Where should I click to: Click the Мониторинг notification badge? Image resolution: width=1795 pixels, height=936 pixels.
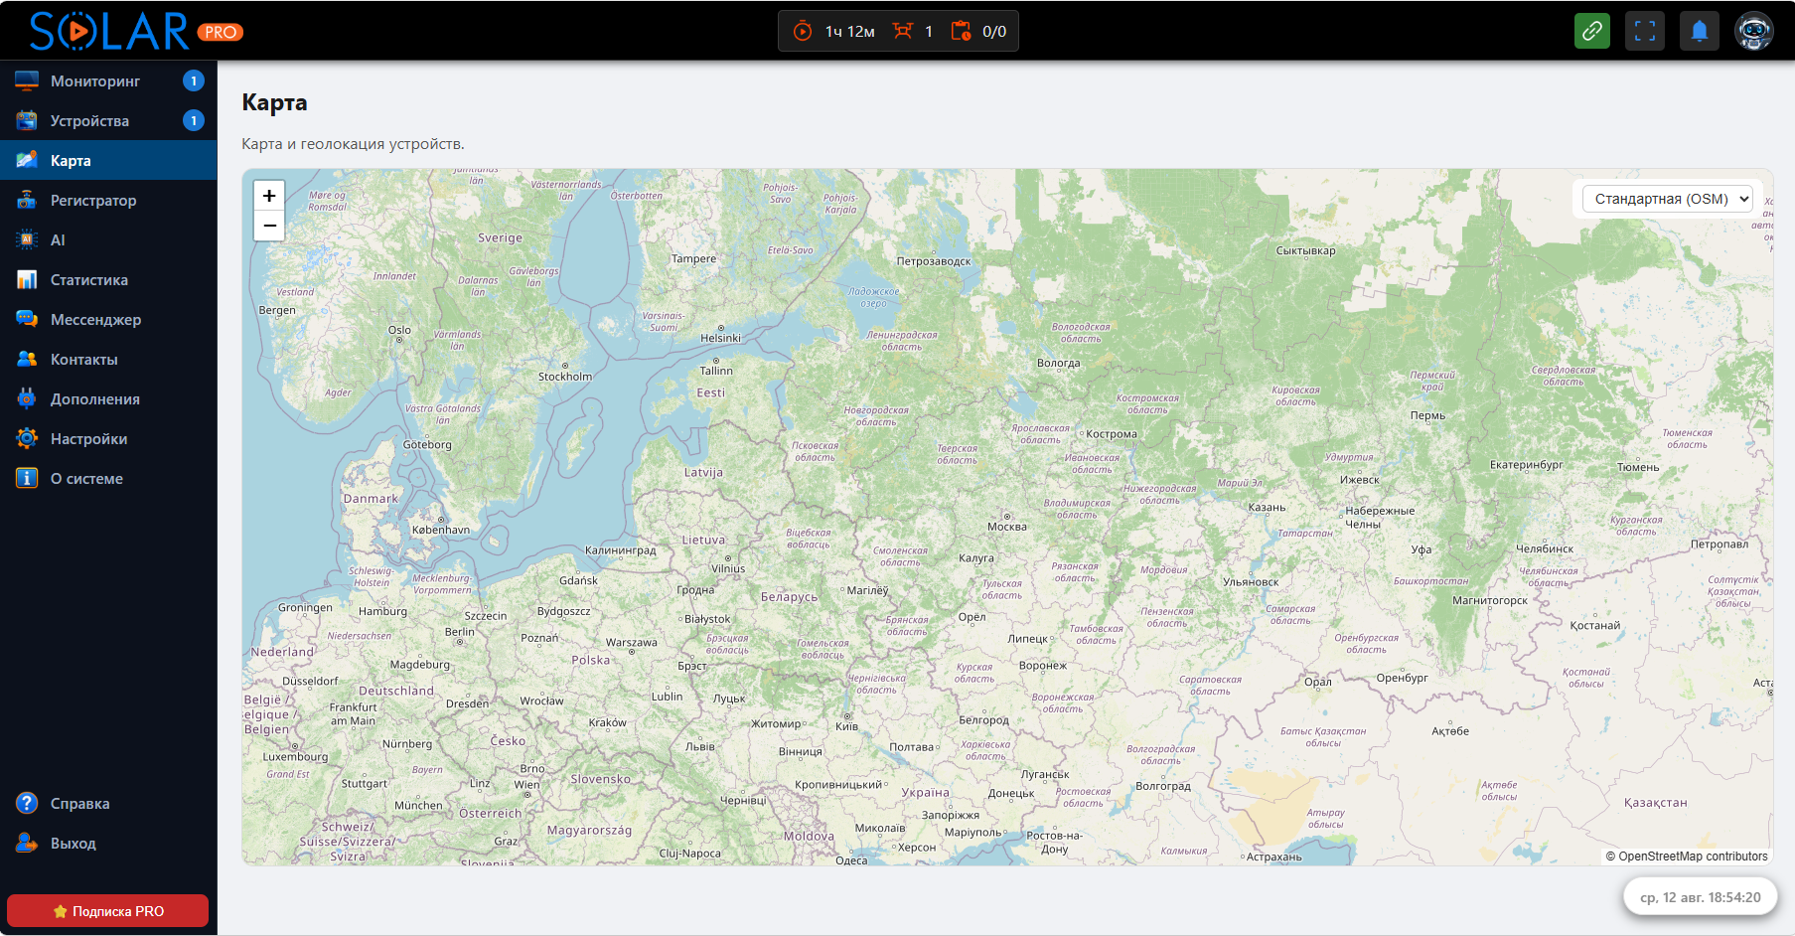tap(194, 80)
